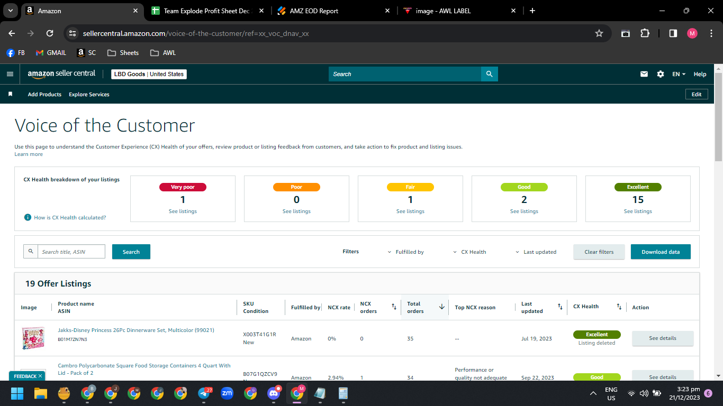View site information icon in address bar
The height and width of the screenshot is (406, 723).
pyautogui.click(x=73, y=33)
